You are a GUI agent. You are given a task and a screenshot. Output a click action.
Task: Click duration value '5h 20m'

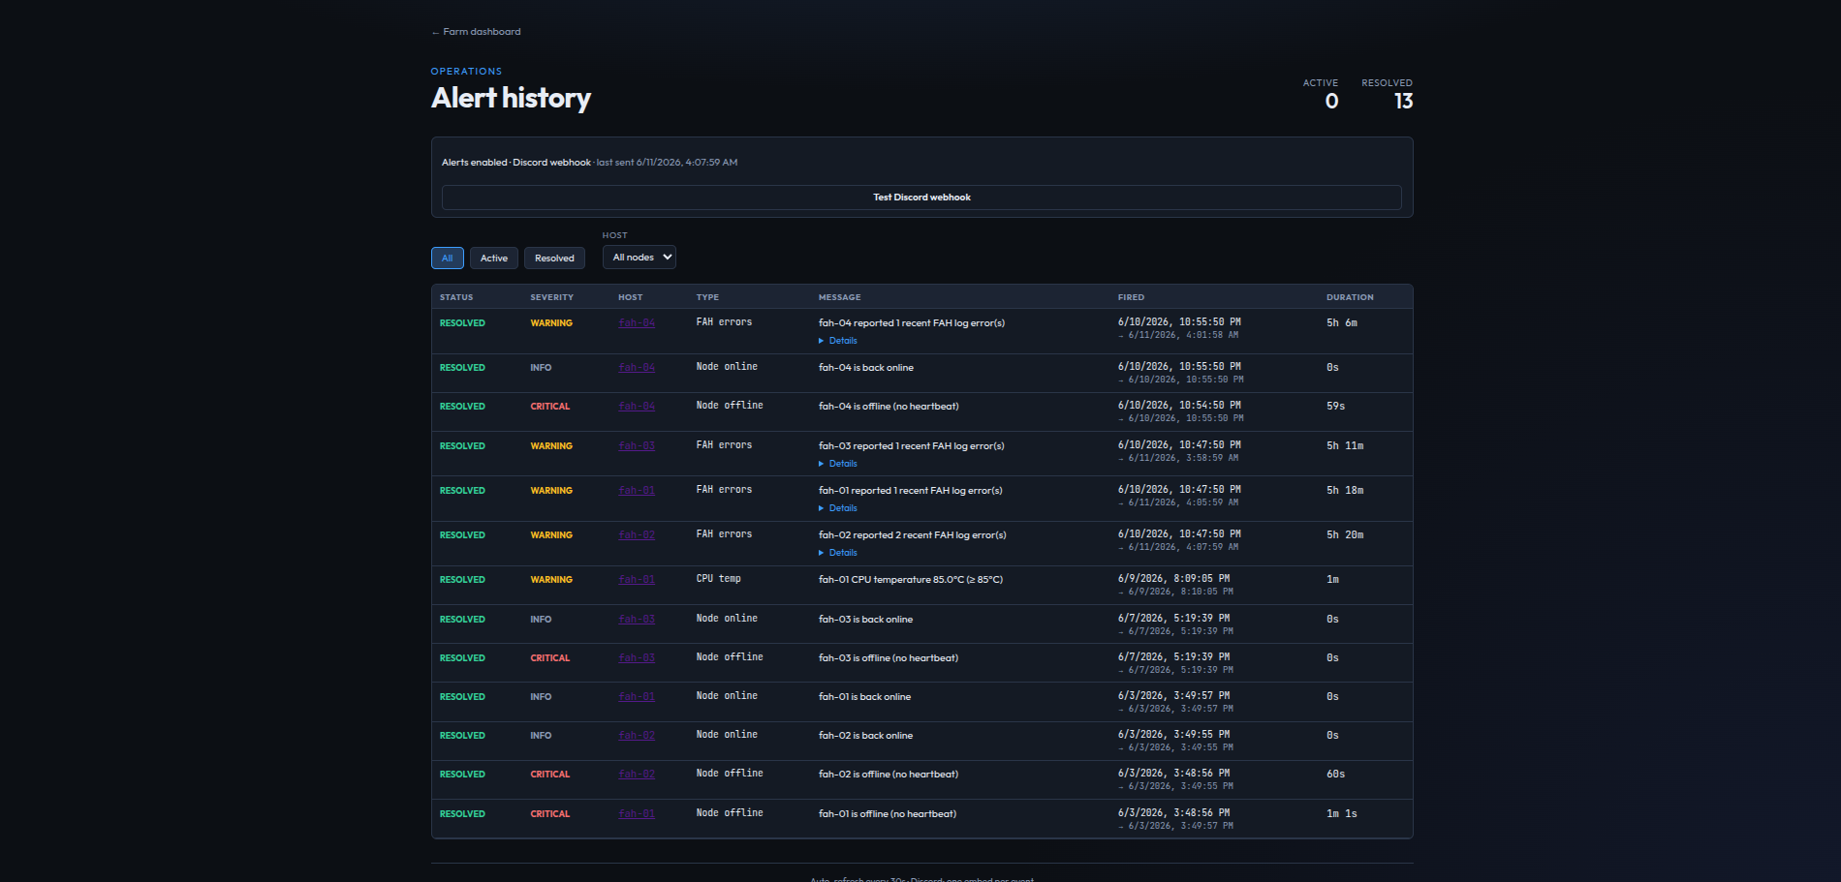coord(1345,535)
